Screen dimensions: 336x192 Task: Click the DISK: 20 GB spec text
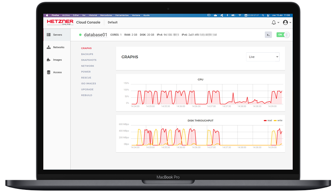147,35
